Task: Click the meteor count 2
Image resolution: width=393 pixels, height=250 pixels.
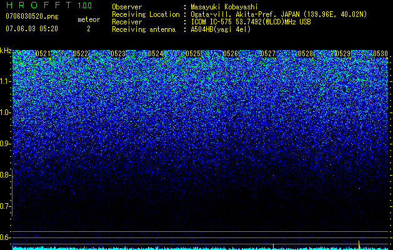Action: (89, 29)
